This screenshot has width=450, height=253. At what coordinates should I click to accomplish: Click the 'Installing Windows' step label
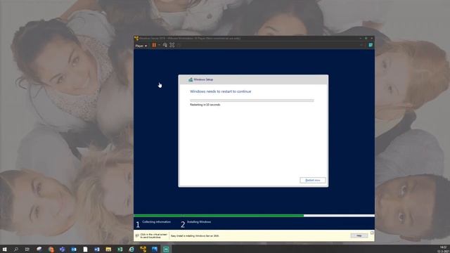coord(199,222)
